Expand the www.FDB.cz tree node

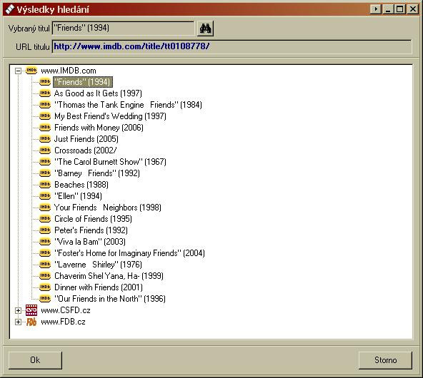(18, 322)
